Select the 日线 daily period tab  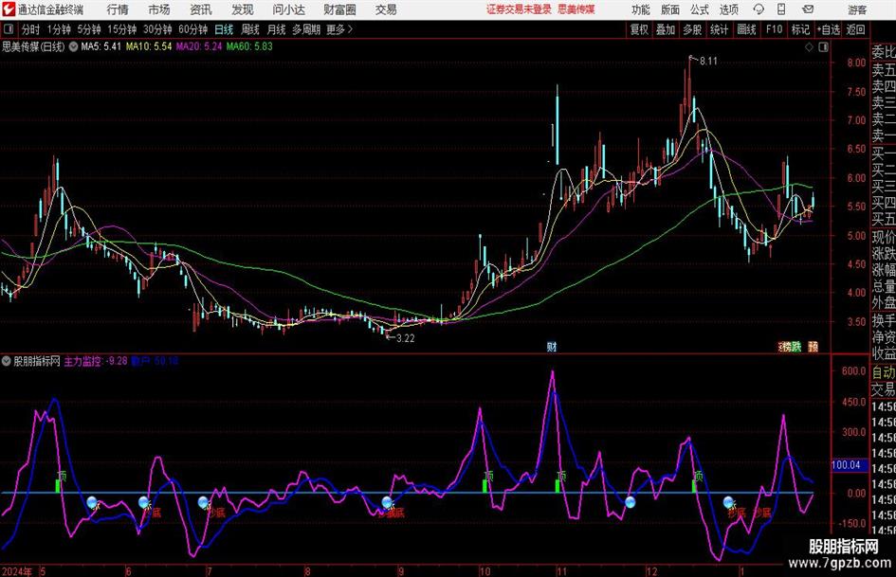(x=224, y=29)
